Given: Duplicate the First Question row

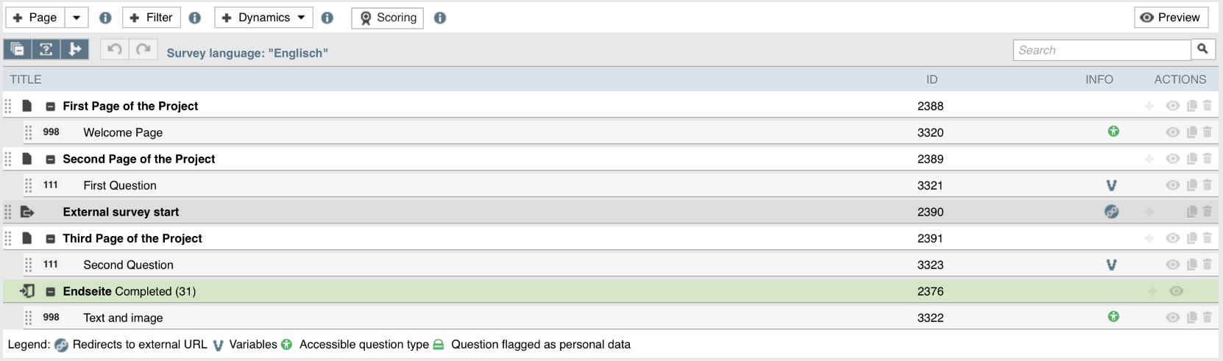Looking at the screenshot, I should tap(1192, 185).
